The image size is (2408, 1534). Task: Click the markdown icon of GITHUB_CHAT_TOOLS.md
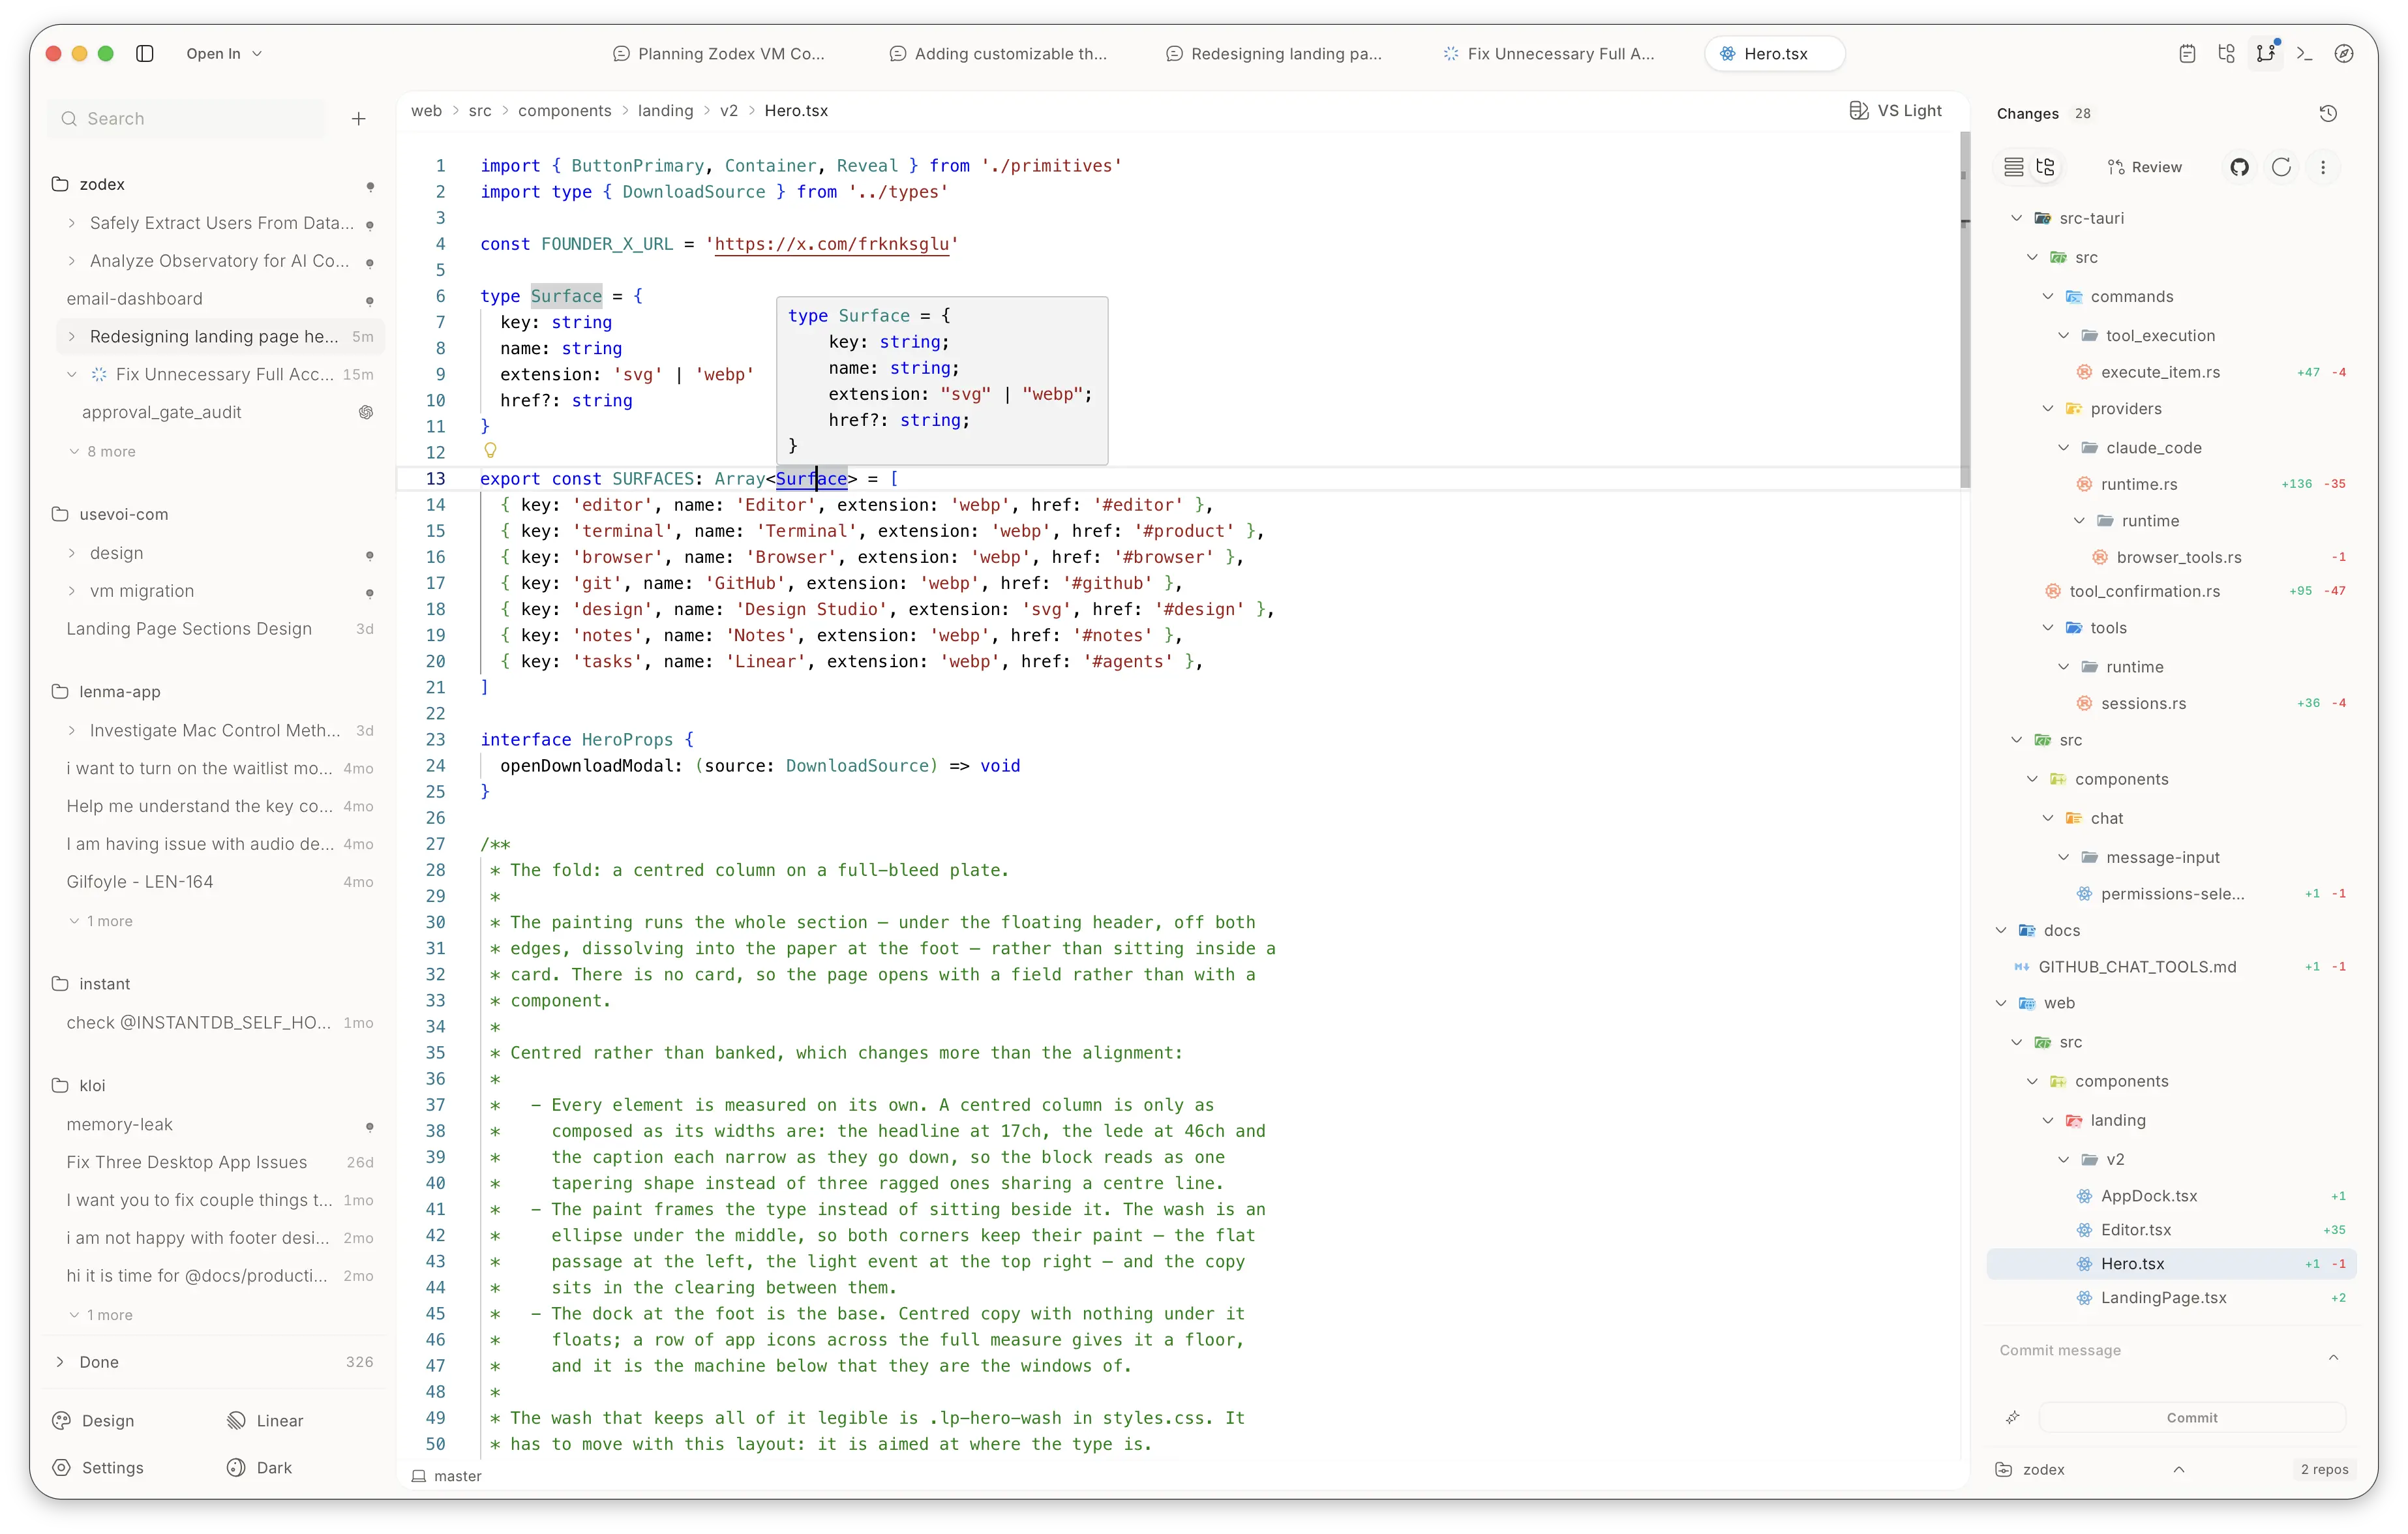click(x=2021, y=967)
